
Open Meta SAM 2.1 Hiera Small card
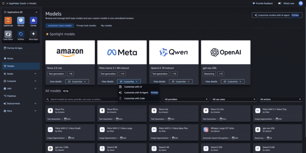tap(70, 133)
